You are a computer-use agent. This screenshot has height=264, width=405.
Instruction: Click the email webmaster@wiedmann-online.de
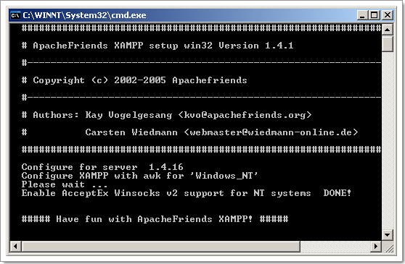coord(271,132)
